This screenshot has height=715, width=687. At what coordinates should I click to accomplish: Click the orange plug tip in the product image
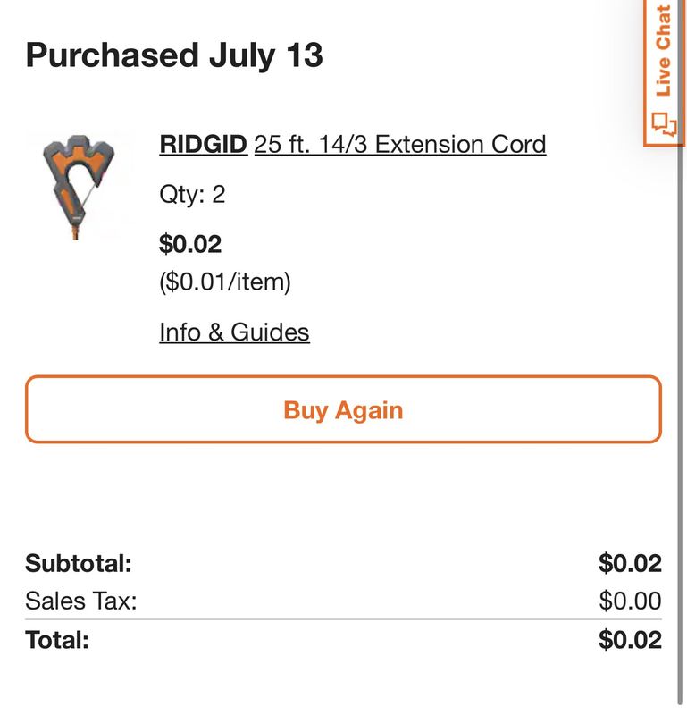pos(76,233)
